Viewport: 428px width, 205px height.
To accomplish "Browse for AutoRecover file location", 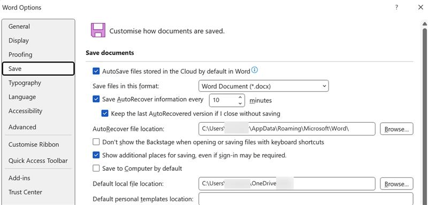I will pyautogui.click(x=396, y=129).
